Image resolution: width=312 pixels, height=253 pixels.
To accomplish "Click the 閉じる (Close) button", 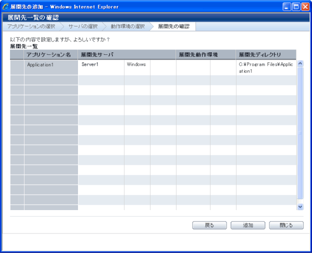I will click(x=286, y=225).
